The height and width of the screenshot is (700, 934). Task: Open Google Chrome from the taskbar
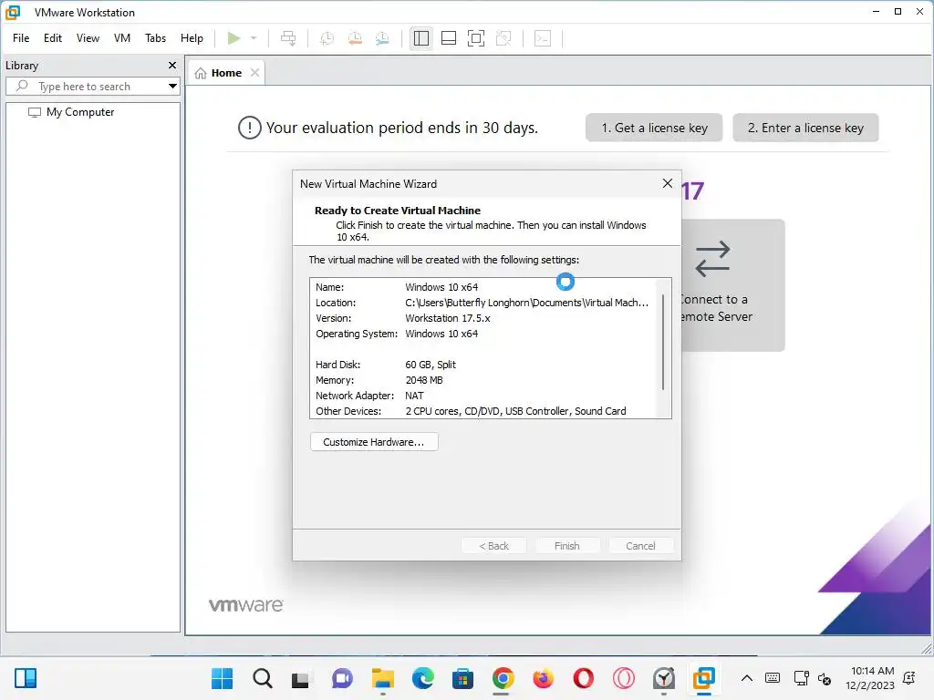point(503,678)
